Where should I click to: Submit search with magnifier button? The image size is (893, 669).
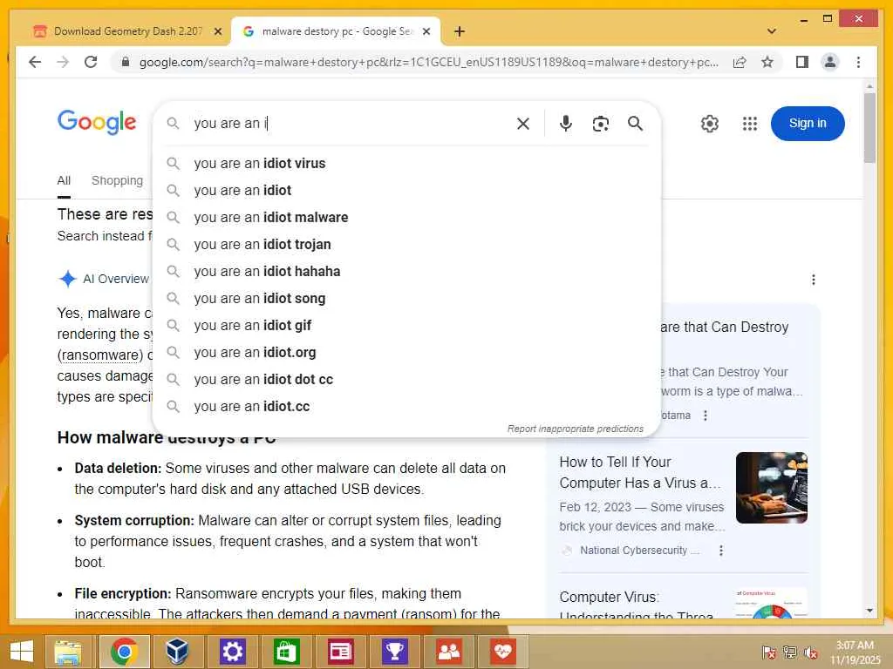click(x=636, y=124)
